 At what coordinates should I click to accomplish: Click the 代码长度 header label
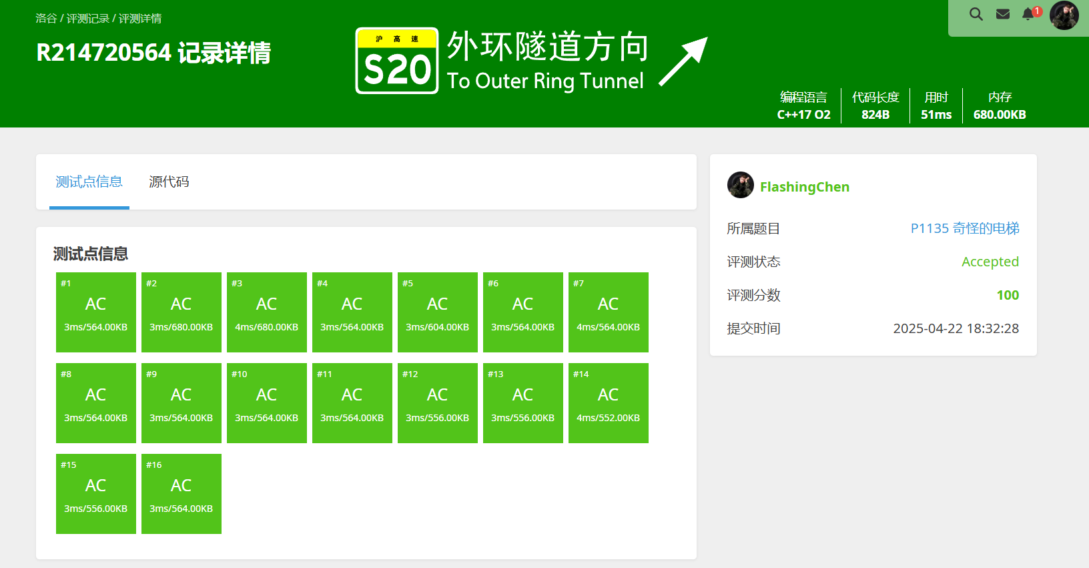pyautogui.click(x=875, y=97)
